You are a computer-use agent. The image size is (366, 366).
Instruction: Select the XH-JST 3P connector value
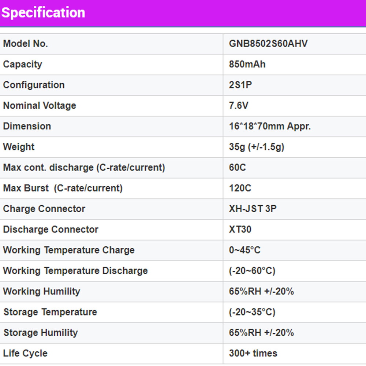click(253, 209)
